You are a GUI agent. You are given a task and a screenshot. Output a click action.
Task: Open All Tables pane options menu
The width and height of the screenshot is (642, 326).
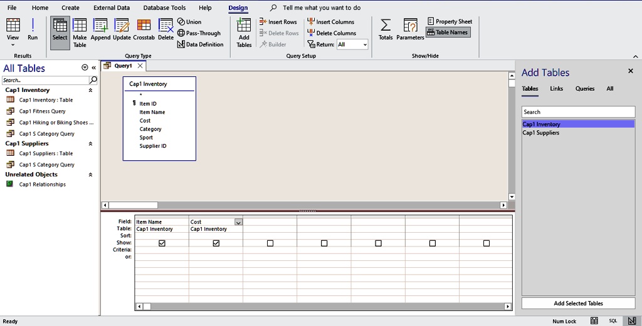pos(85,68)
